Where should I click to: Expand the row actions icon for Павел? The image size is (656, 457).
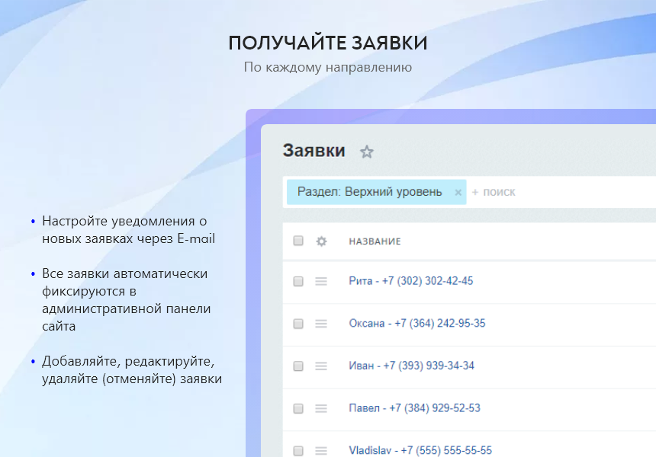tap(321, 409)
